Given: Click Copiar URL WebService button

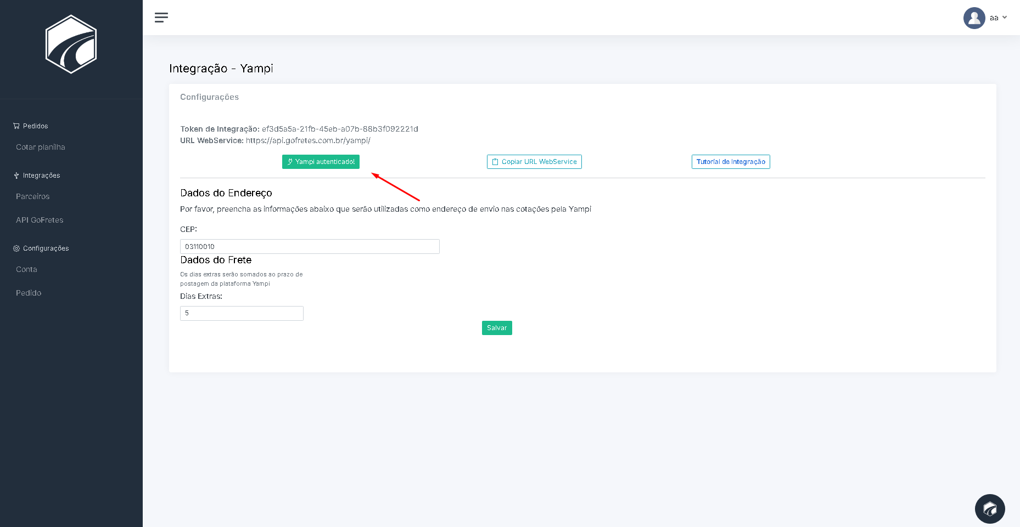Looking at the screenshot, I should coord(534,162).
